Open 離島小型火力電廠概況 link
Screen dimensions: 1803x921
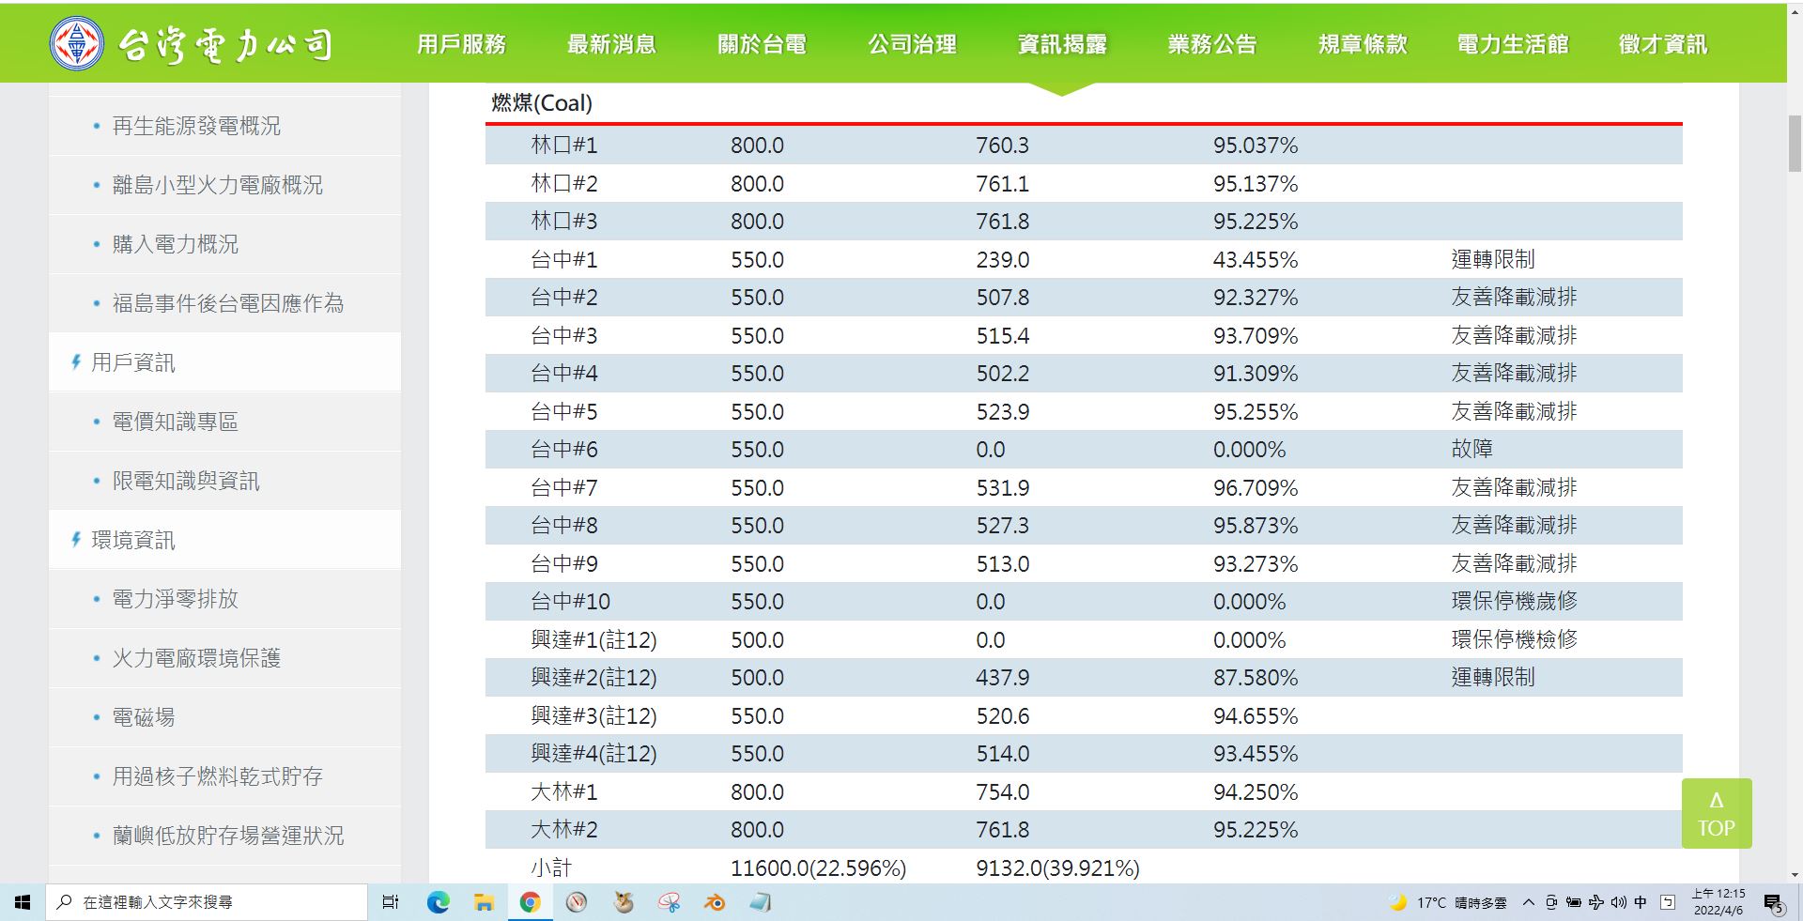click(217, 185)
